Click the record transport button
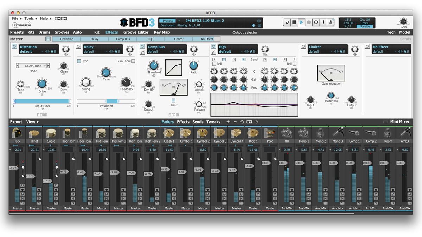 pyautogui.click(x=309, y=22)
